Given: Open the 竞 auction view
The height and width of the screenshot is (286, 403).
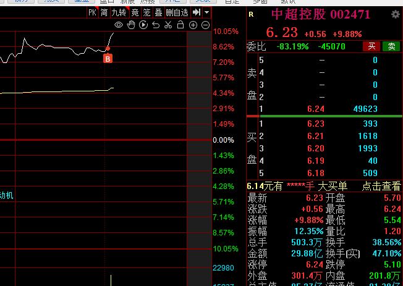Looking at the screenshot, I should 135,12.
